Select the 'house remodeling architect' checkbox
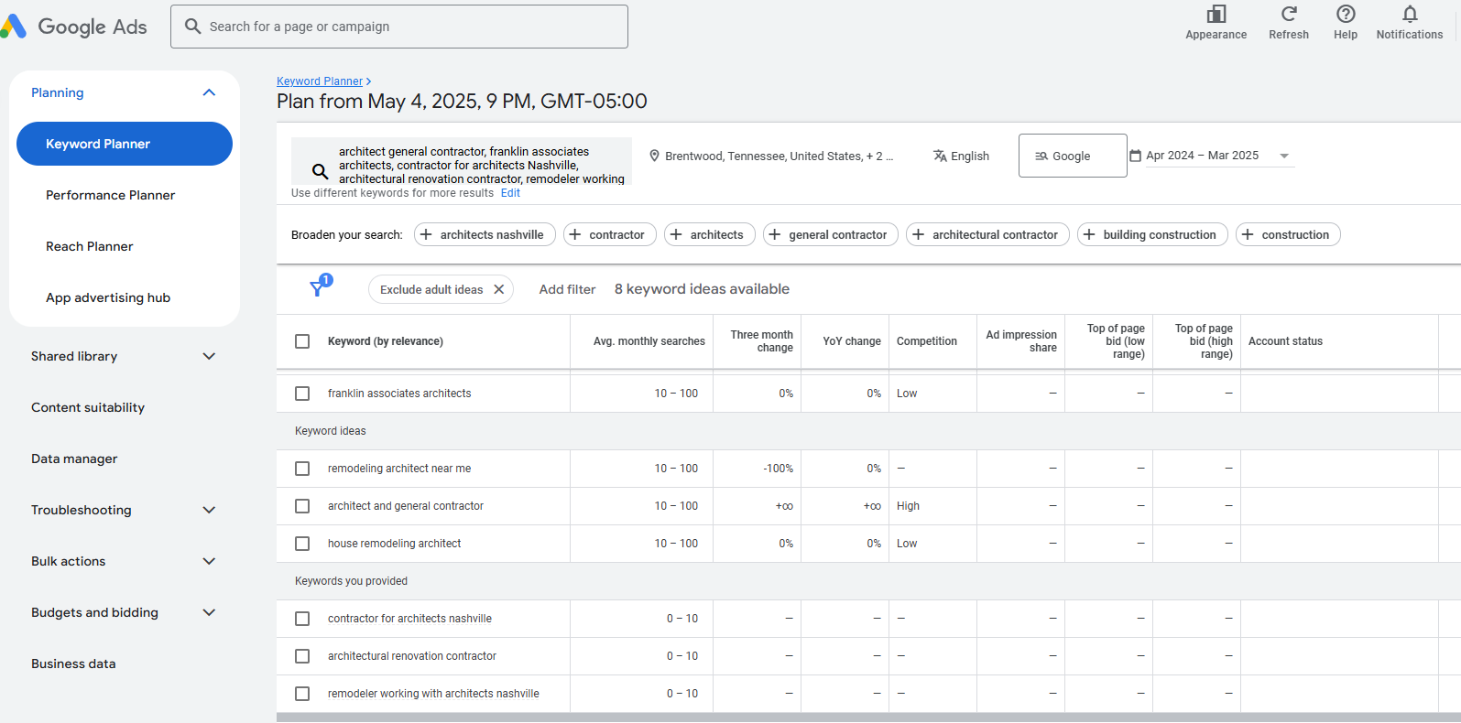Viewport: 1461px width, 723px height. point(302,544)
